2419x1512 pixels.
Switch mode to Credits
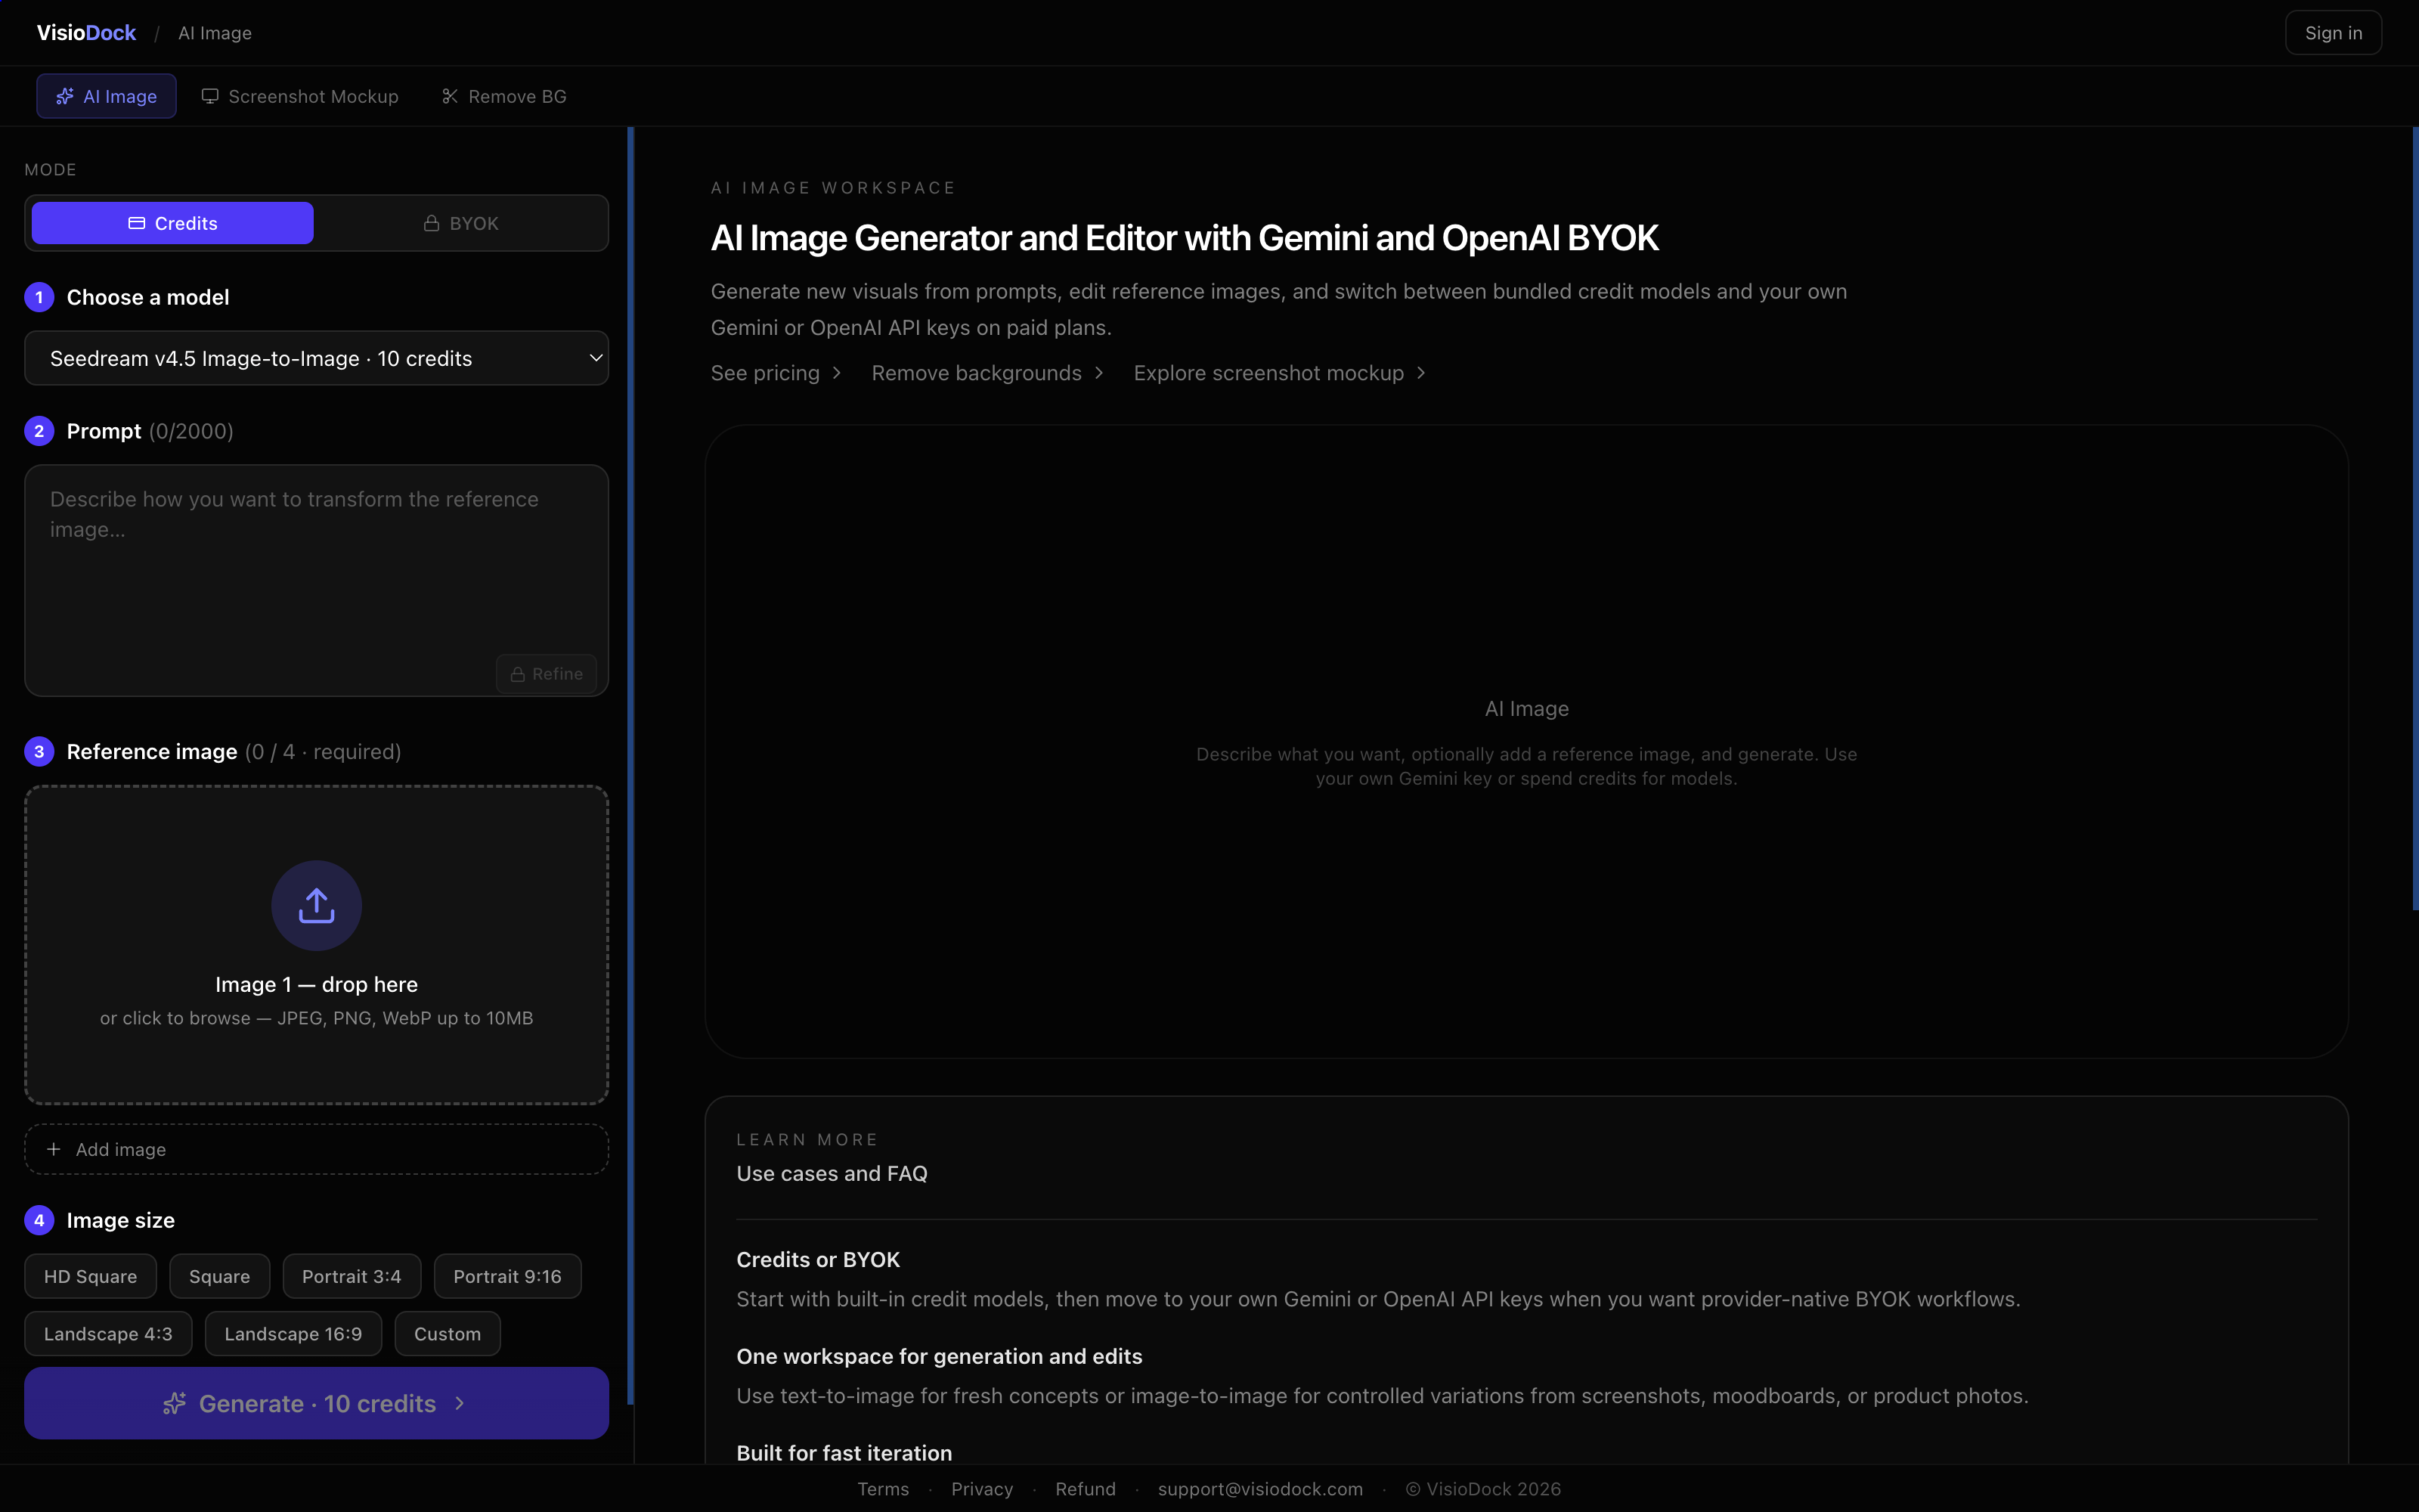173,223
